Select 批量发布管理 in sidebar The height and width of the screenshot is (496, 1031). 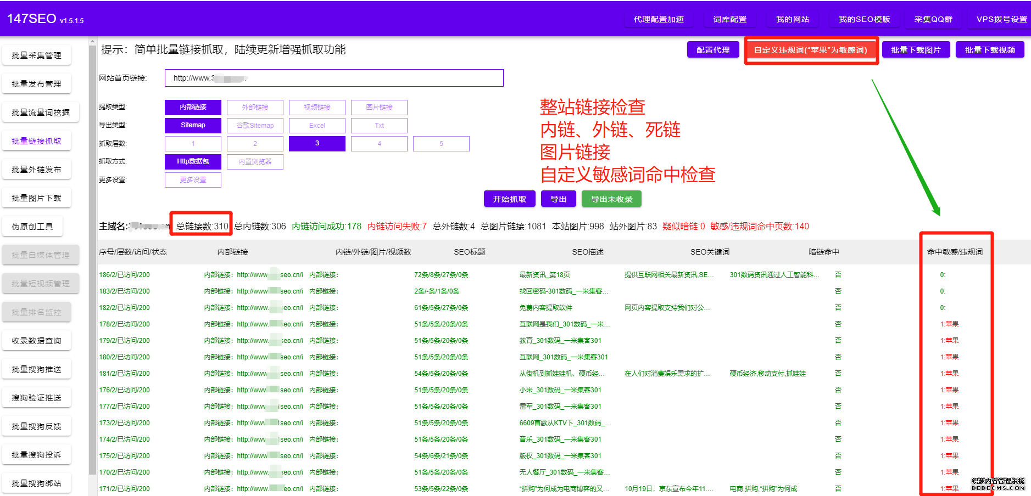coord(36,84)
